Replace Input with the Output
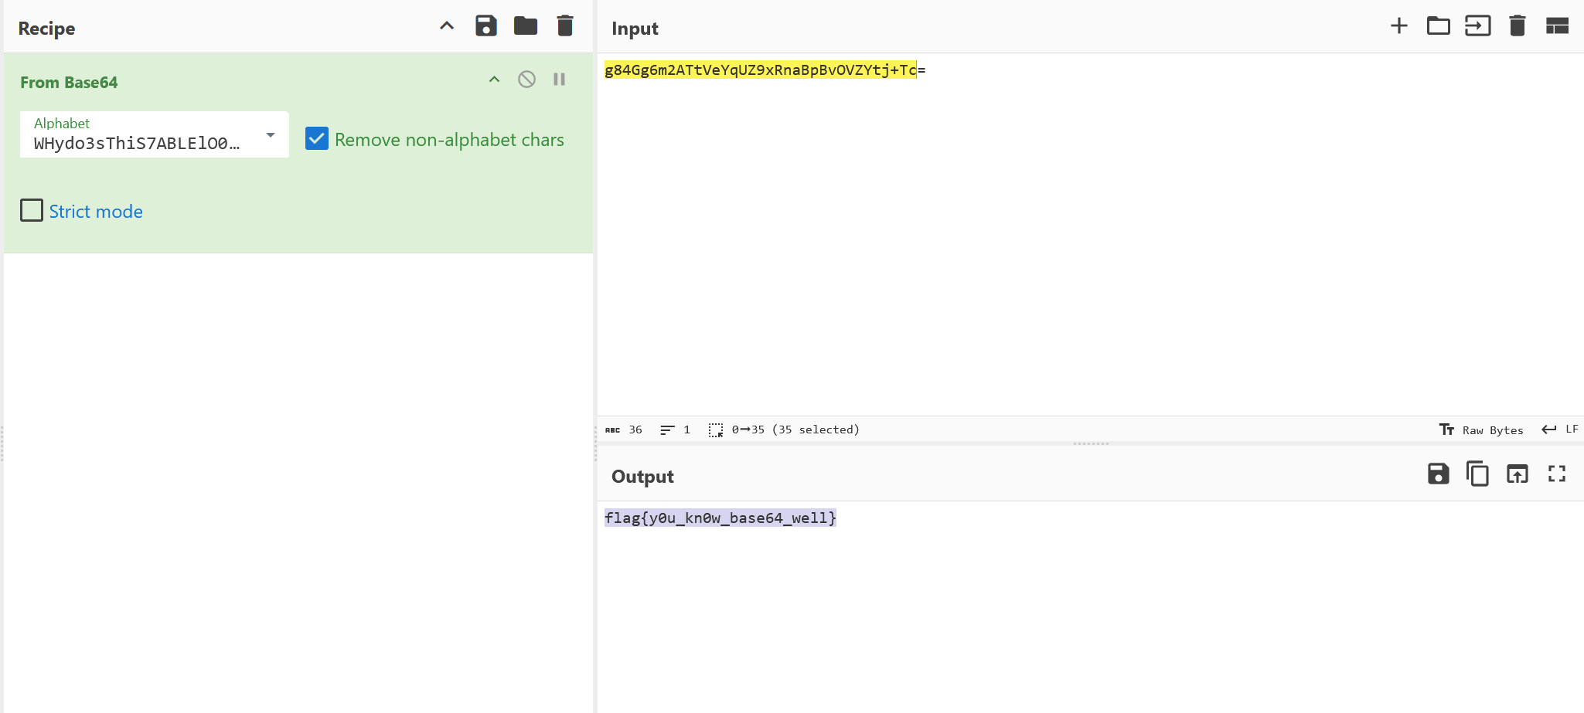Screen dimensions: 1584x713 [1515, 474]
